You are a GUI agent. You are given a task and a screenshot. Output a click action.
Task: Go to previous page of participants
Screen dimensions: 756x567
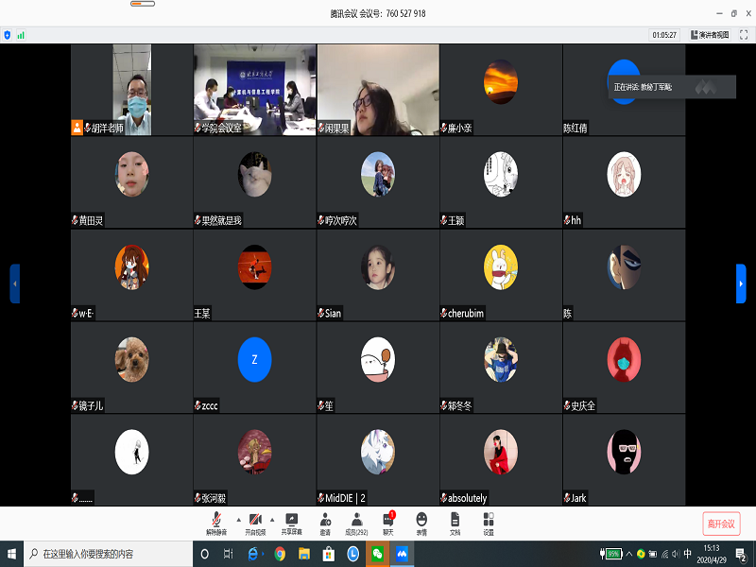14,283
